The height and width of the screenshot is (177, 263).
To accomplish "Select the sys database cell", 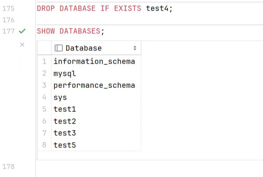I will (96, 97).
